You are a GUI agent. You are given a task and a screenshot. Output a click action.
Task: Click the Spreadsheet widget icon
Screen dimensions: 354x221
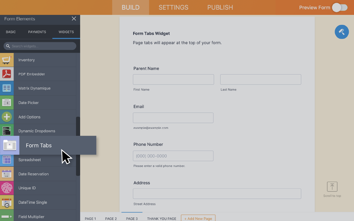tap(7, 159)
